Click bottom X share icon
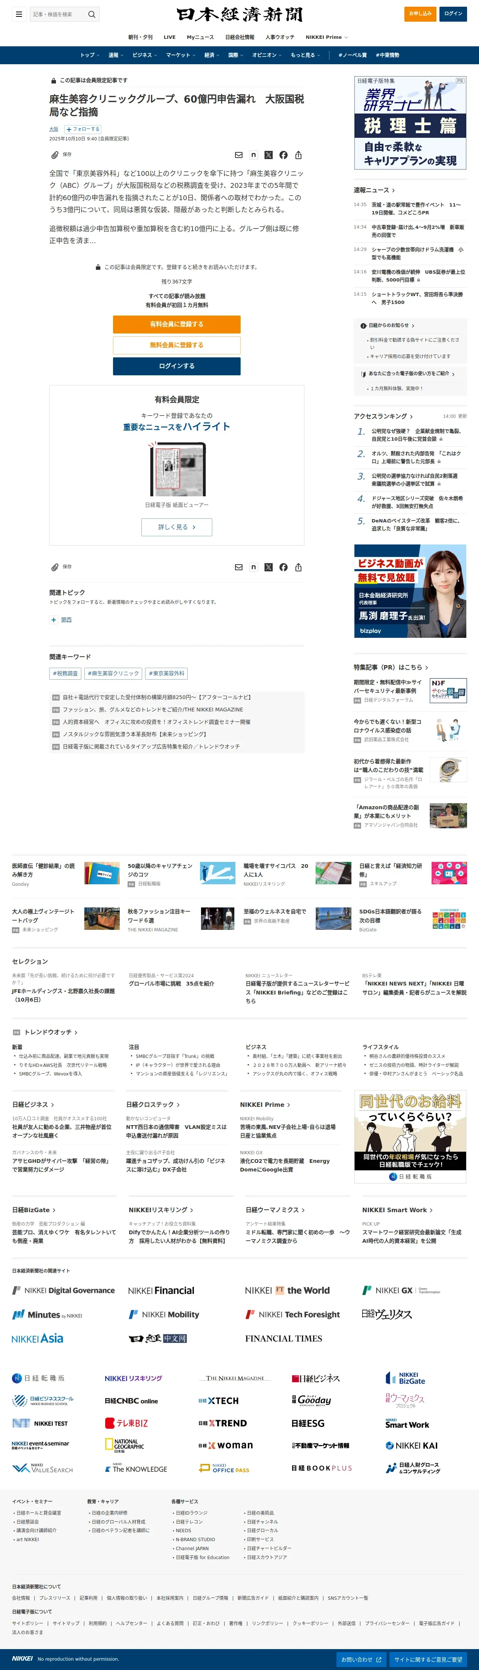 [269, 567]
